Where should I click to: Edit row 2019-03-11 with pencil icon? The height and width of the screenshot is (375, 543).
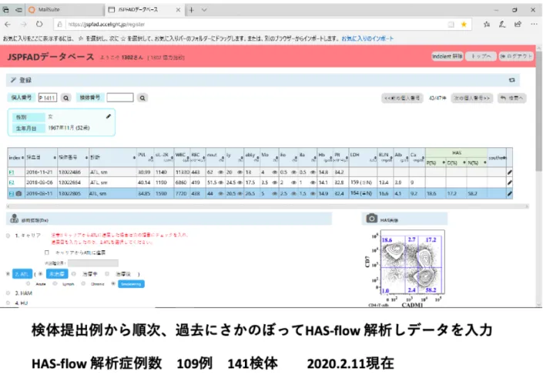(509, 193)
